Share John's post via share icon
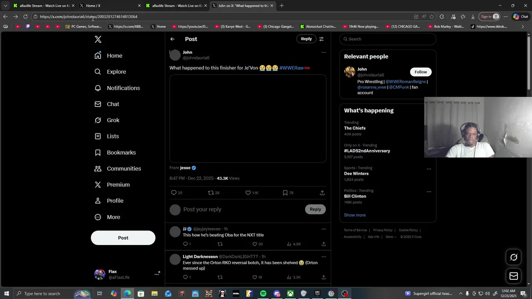The image size is (532, 299). tap(322, 193)
